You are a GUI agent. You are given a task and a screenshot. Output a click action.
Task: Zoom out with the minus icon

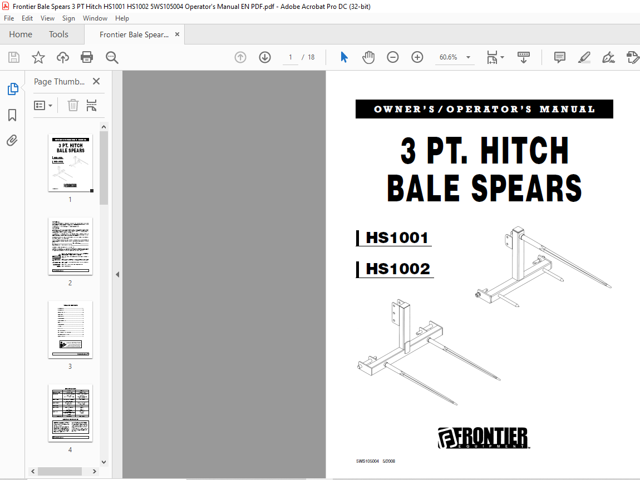[x=393, y=57]
